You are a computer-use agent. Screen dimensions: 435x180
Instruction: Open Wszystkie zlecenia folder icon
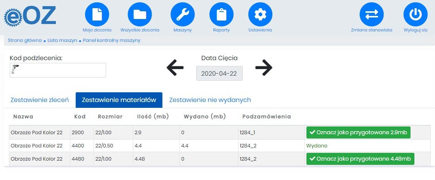tap(140, 14)
